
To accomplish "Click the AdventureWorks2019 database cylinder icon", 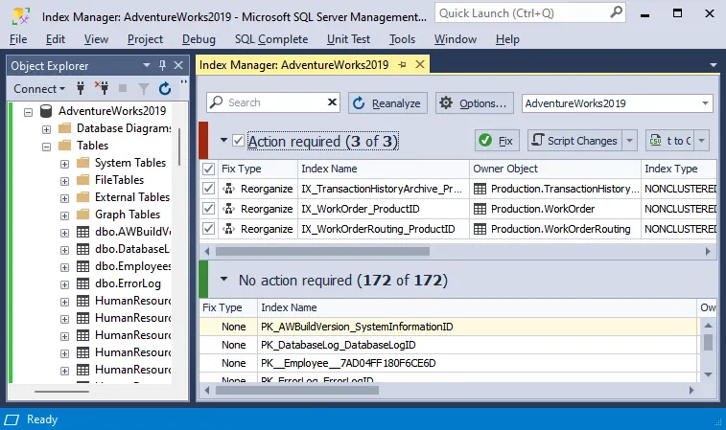I will [x=45, y=111].
